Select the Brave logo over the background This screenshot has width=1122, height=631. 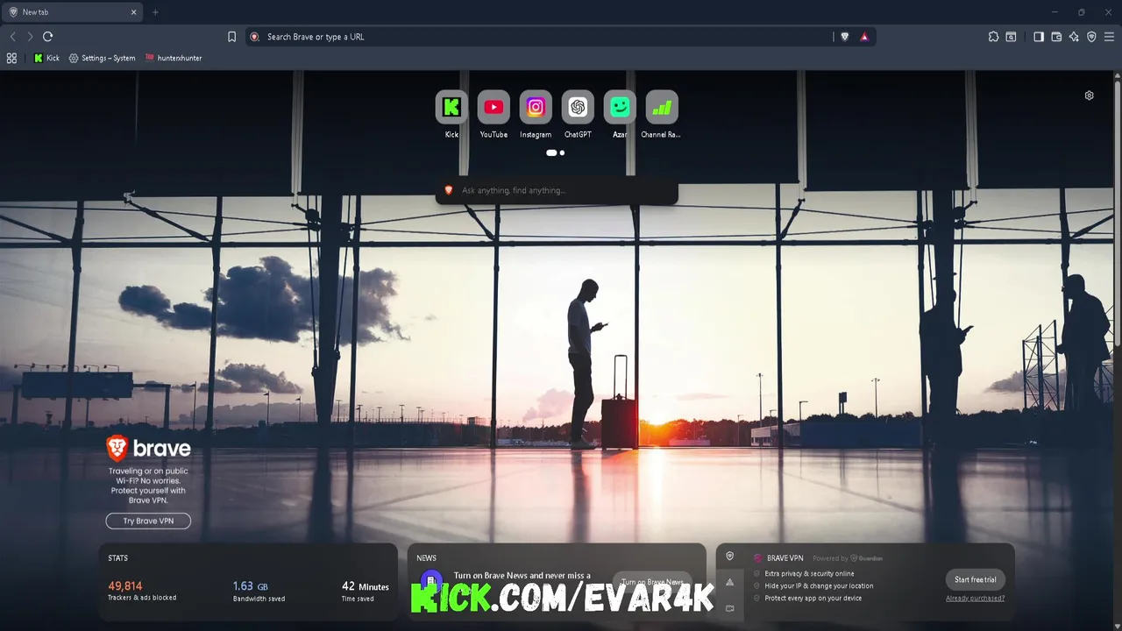[x=148, y=449]
